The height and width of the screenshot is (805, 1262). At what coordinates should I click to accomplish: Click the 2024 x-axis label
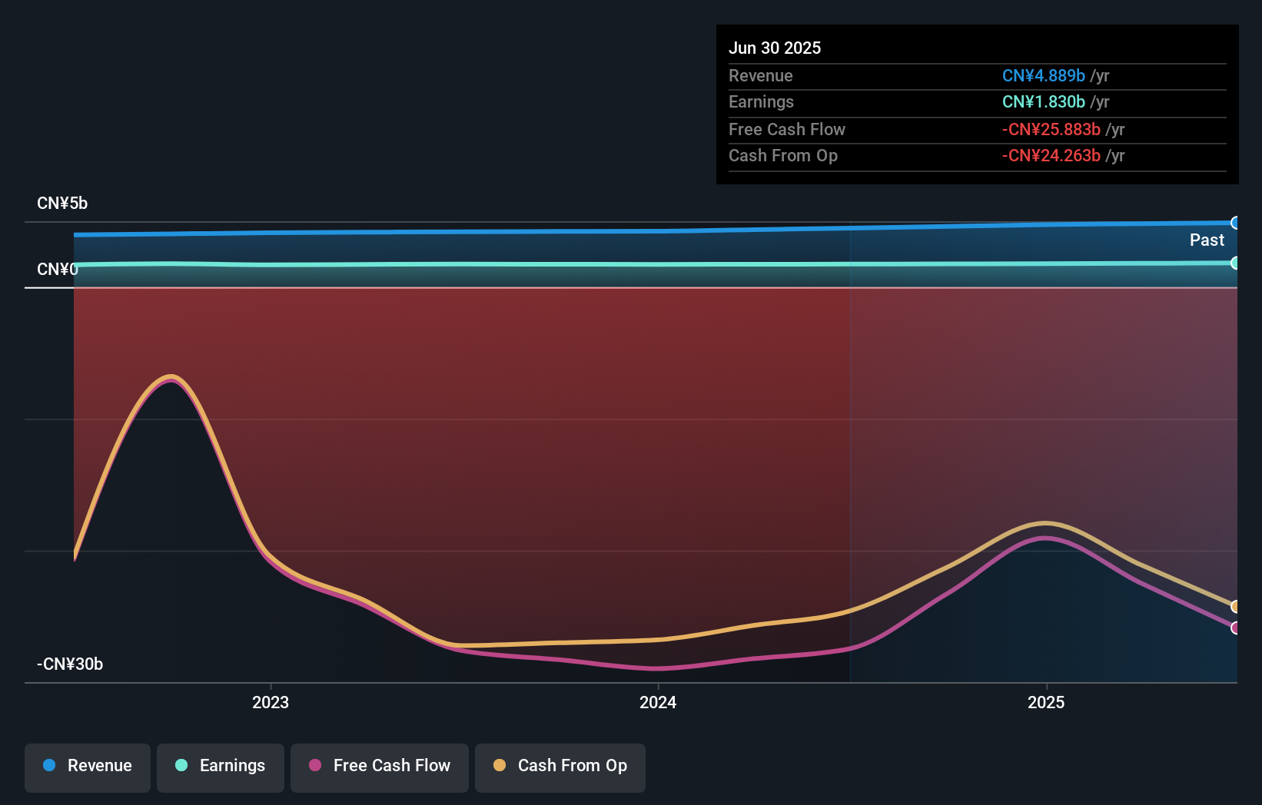click(x=658, y=702)
